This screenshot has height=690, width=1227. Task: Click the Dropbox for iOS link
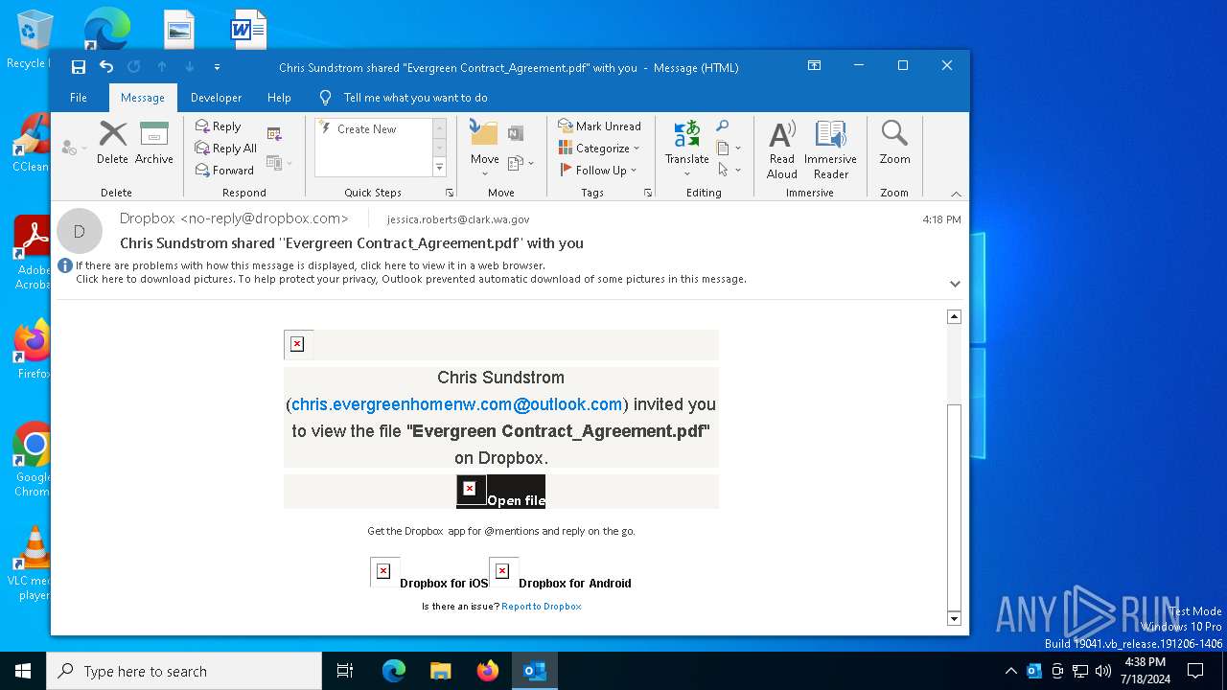click(444, 583)
